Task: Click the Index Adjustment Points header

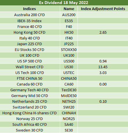Action: [103, 9]
